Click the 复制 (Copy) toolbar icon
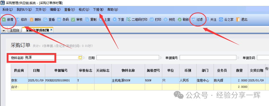Viewport: 269px width, 106px height. [87, 19]
